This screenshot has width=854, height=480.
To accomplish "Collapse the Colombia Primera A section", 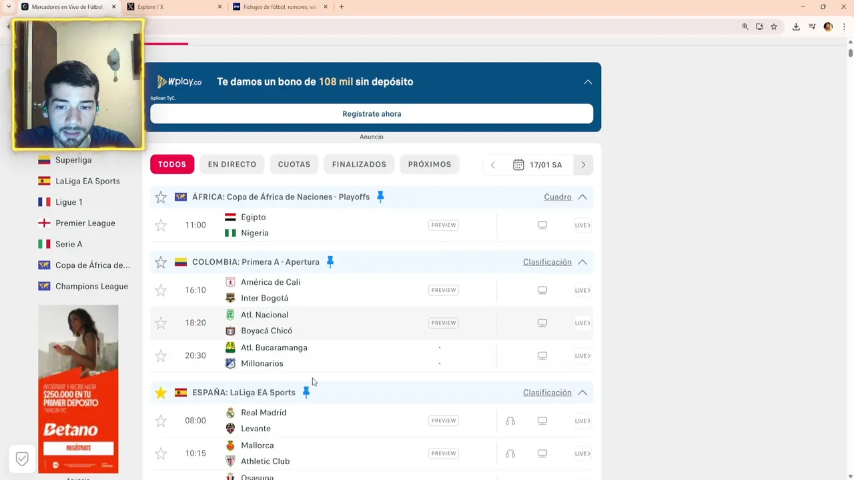I will click(x=582, y=262).
